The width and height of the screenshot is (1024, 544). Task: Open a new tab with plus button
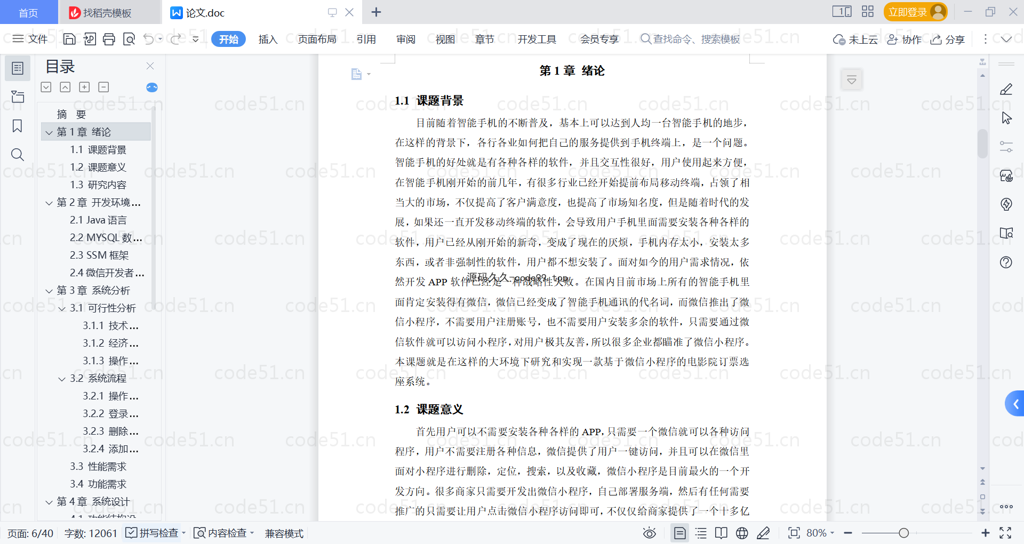click(376, 12)
